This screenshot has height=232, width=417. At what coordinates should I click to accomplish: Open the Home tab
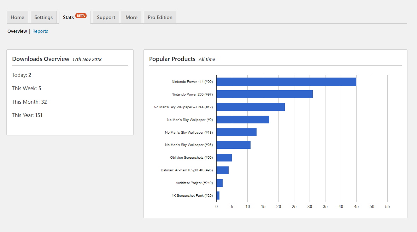click(x=17, y=17)
